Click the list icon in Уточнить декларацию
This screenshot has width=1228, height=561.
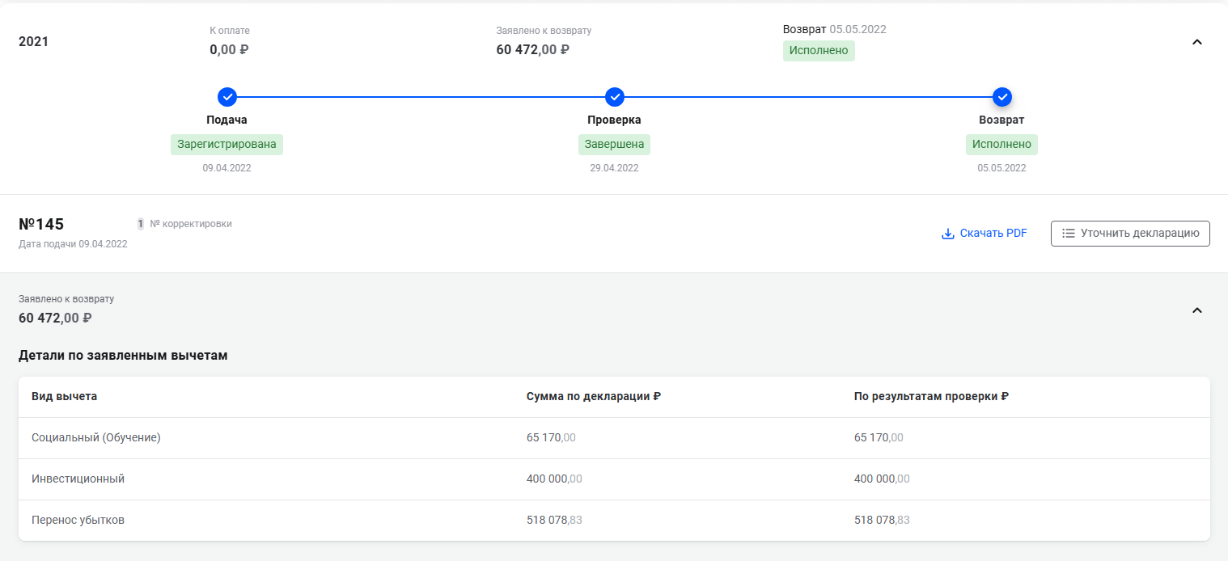(1068, 234)
